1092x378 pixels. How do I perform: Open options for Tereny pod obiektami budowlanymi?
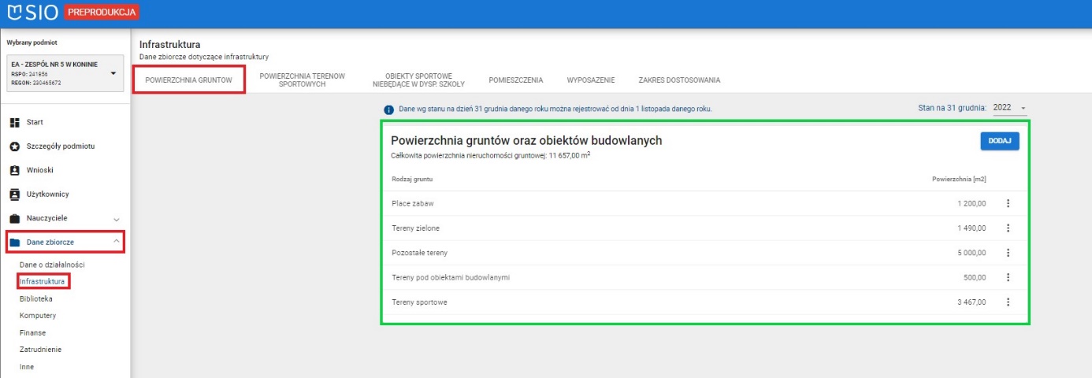(1008, 277)
